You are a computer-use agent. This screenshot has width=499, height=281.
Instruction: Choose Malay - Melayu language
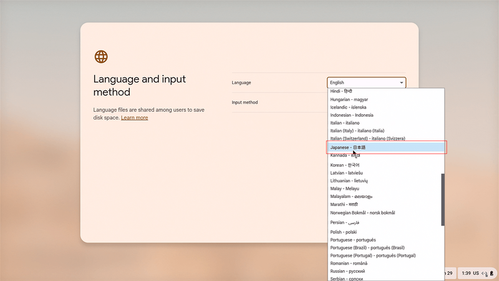pyautogui.click(x=385, y=189)
